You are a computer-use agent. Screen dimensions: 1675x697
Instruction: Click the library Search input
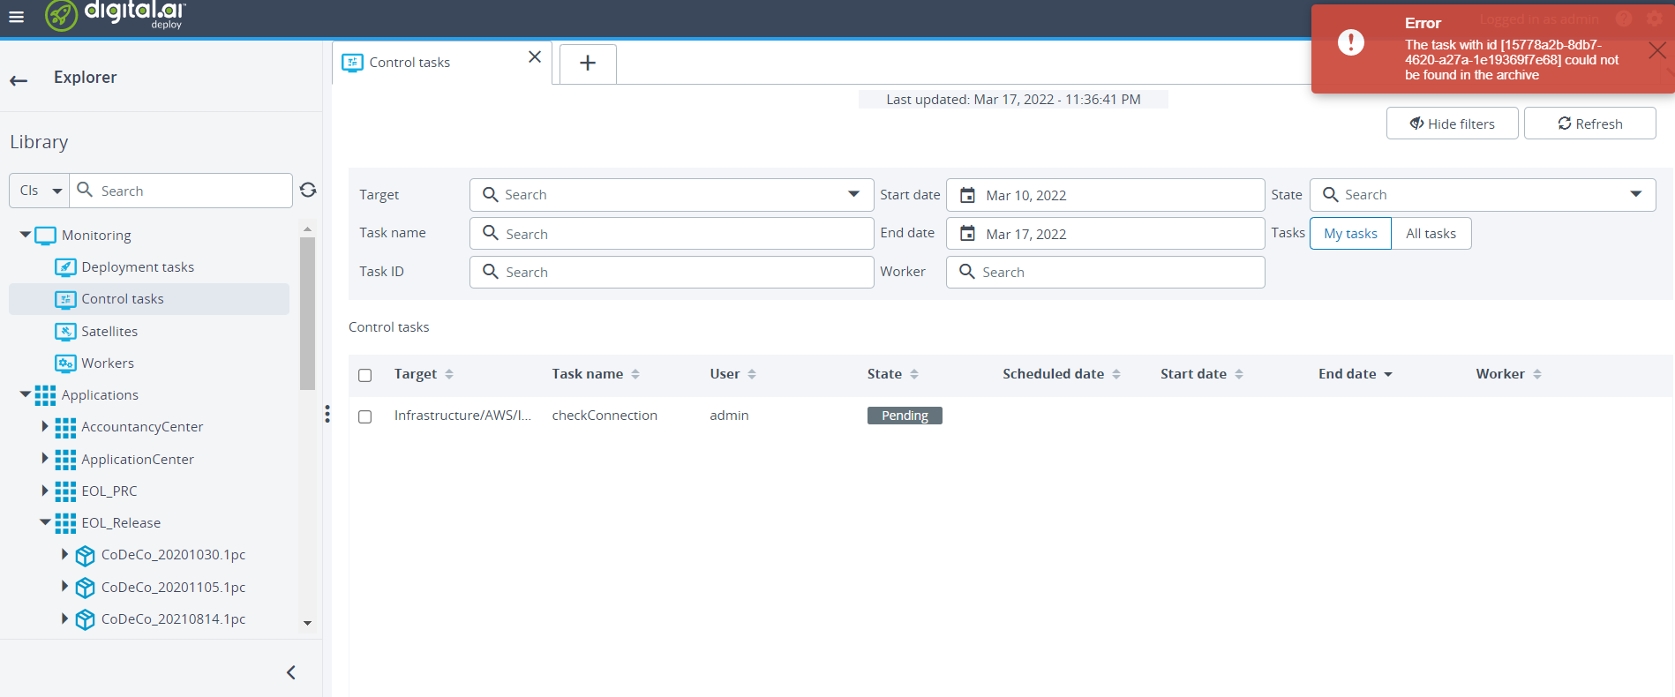181,191
